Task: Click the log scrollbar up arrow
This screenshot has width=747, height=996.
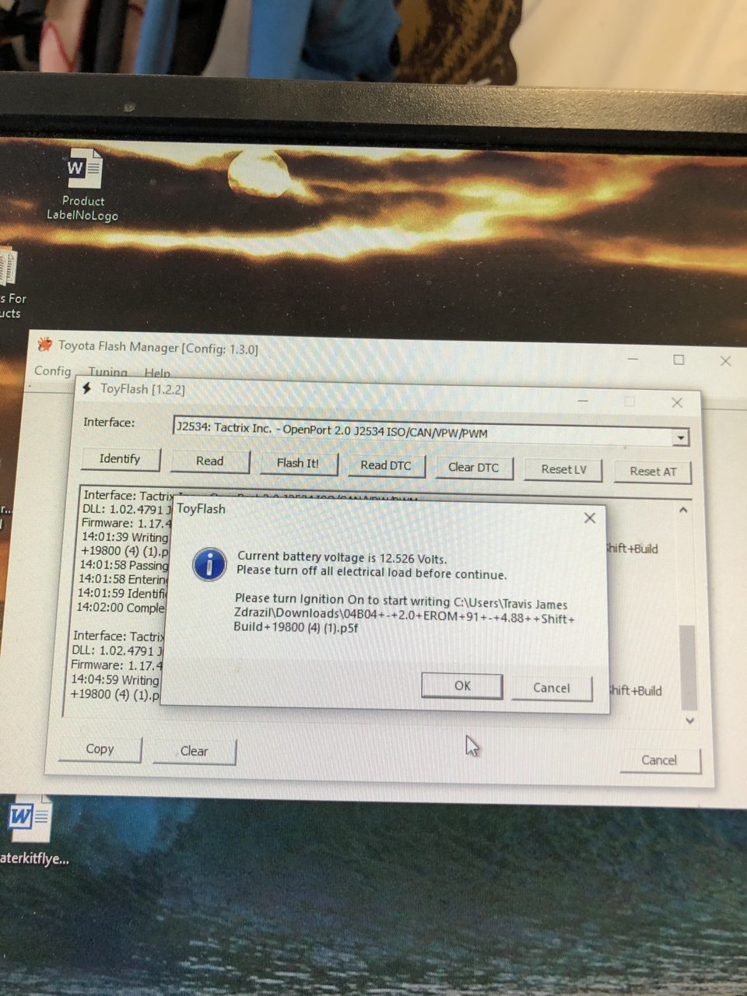Action: 683,510
